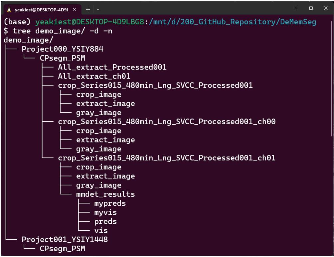334x257 pixels.
Task: Click the myvis folder name
Action: 105,212
